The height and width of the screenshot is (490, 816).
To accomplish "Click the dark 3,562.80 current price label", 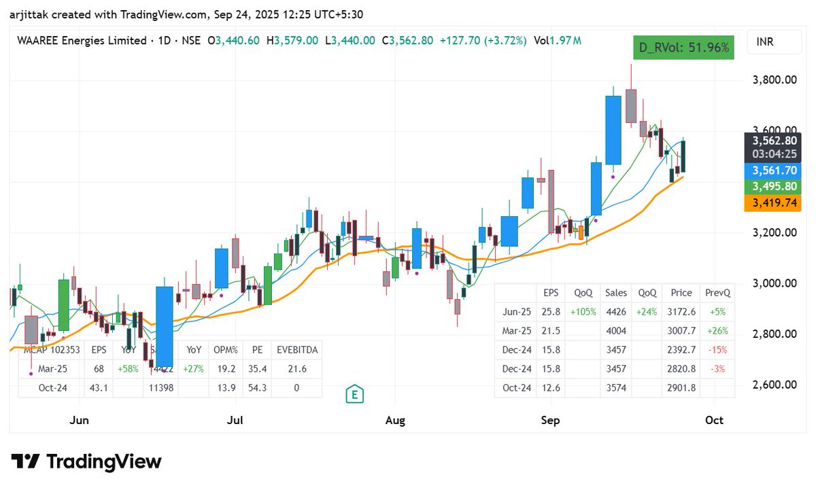I will (774, 140).
